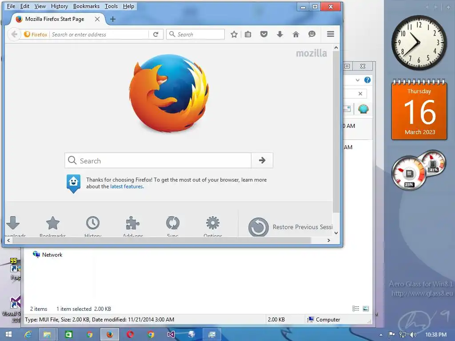
Task: Click the Windows Start button
Action: 9,334
